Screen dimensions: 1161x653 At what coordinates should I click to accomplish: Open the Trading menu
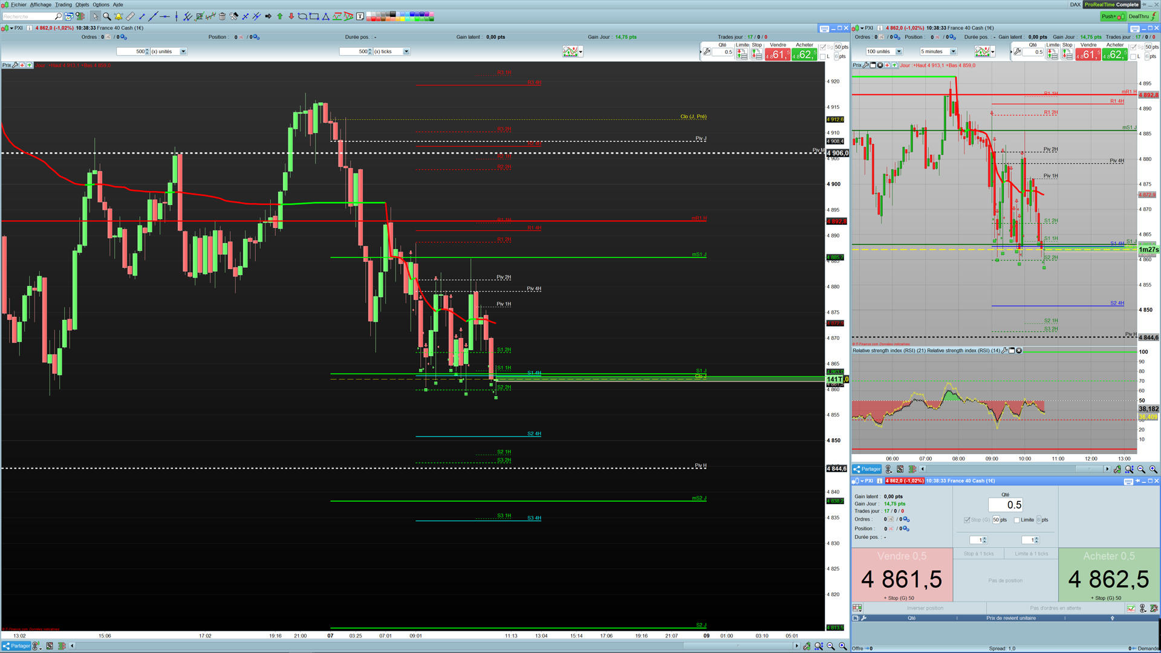[63, 4]
